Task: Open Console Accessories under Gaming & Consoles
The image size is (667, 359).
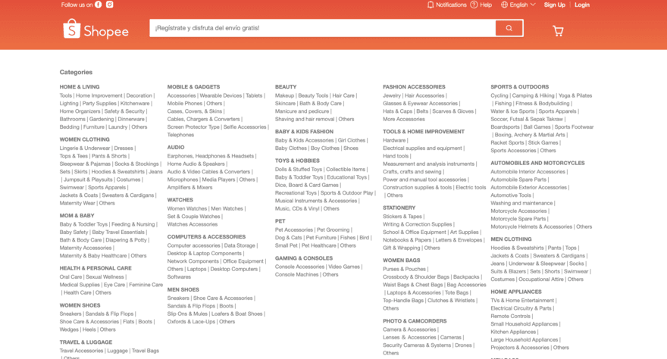Action: [299, 267]
